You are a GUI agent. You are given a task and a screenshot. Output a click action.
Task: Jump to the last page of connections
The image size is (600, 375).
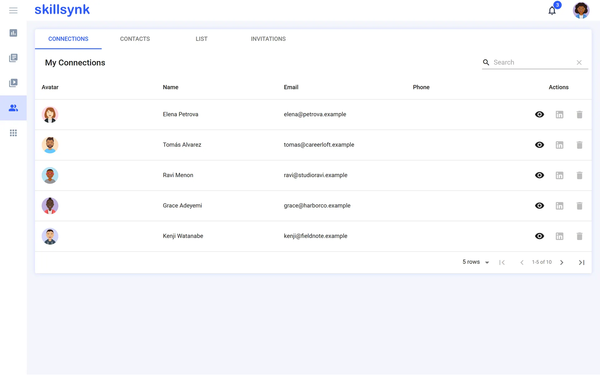pyautogui.click(x=582, y=262)
